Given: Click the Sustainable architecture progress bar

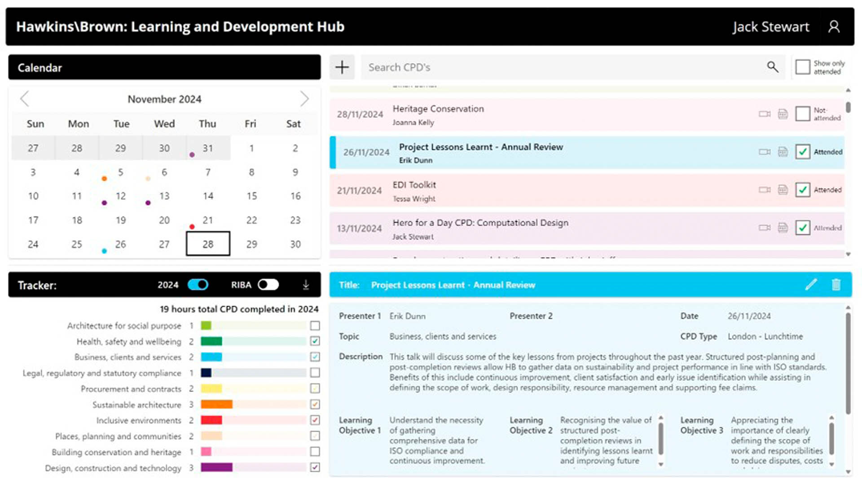Looking at the screenshot, I should [x=253, y=405].
